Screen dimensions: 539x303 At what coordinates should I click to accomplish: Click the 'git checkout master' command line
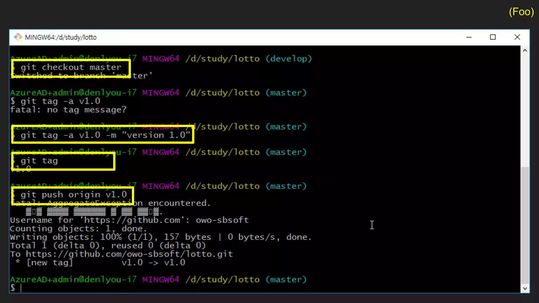[71, 67]
